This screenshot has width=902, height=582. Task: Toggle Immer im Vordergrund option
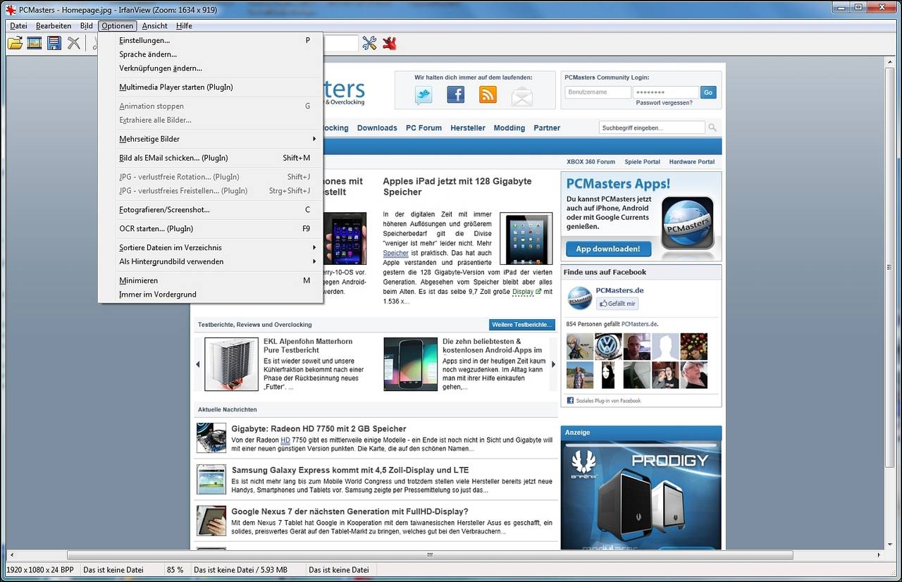211,295
